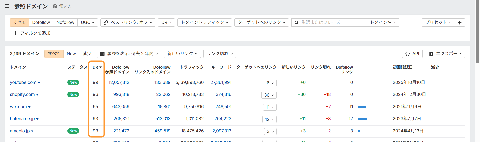Click the plus icon beside プリセット
The width and height of the screenshot is (480, 142).
tap(459, 22)
